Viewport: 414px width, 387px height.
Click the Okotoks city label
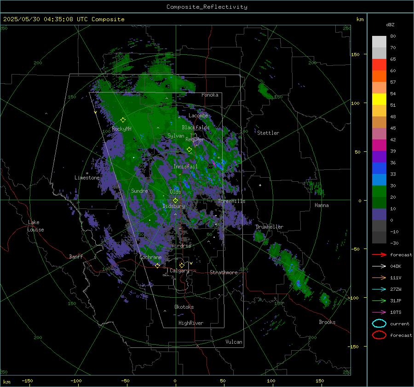(184, 307)
